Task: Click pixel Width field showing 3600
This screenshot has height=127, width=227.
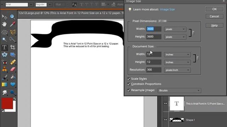Action: pyautogui.click(x=154, y=29)
